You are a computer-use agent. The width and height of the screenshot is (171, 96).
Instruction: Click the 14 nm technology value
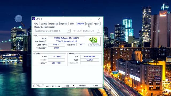[56, 48]
